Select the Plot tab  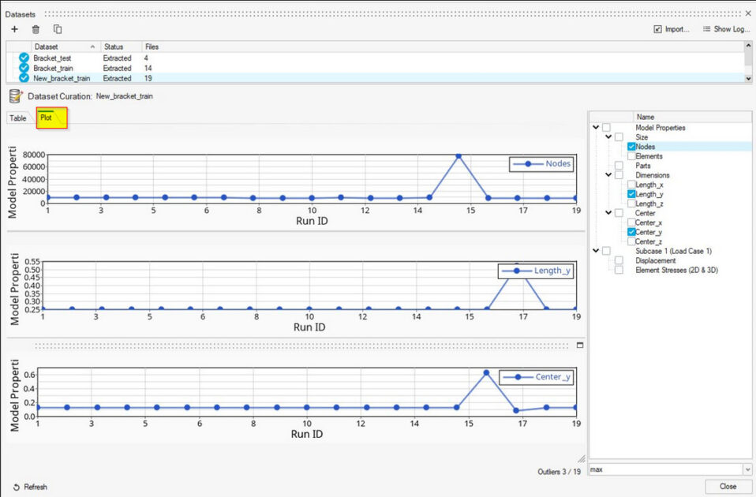(47, 118)
